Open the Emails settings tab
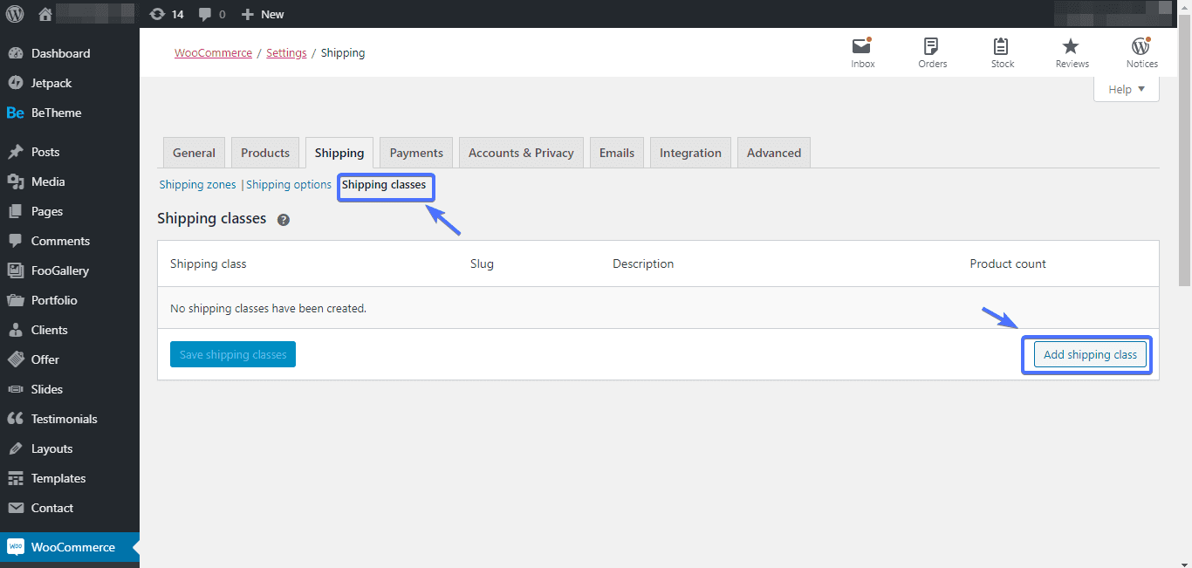Image resolution: width=1192 pixels, height=568 pixels. (x=617, y=153)
